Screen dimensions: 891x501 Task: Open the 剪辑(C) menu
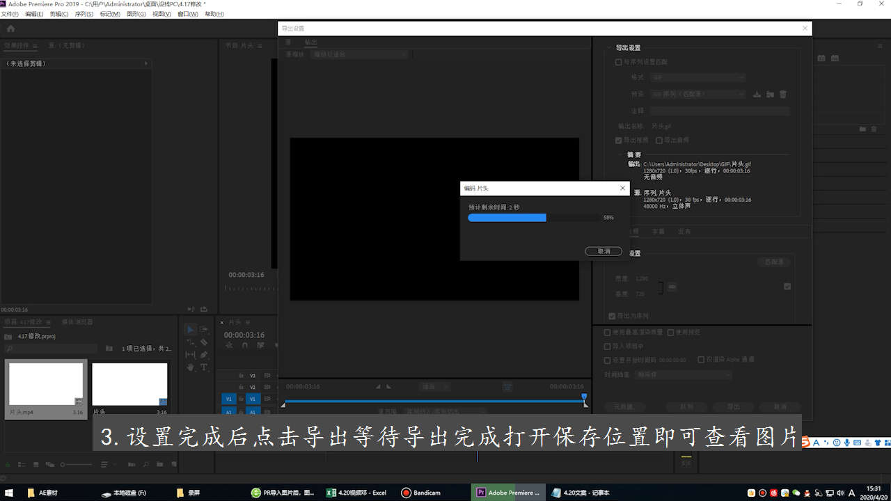(59, 14)
